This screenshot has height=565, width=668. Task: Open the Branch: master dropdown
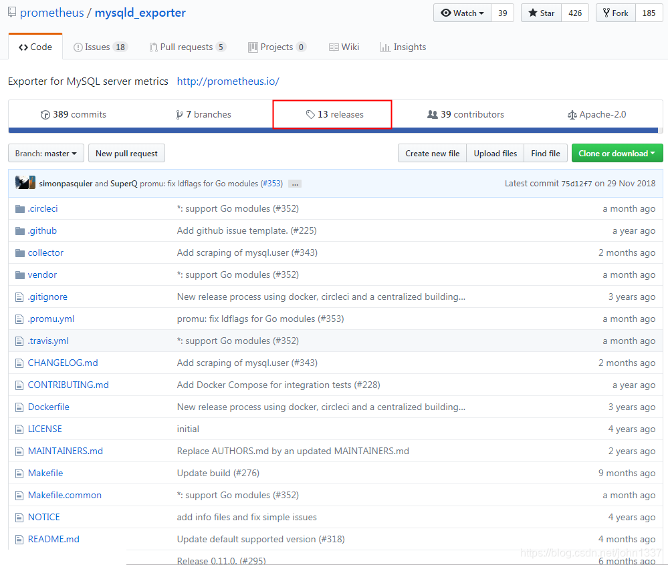click(46, 153)
